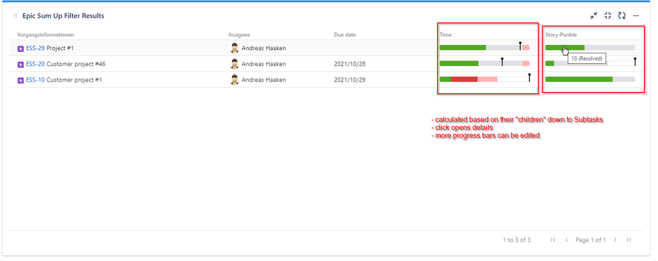
Task: Click the due date 2021/10/28
Action: click(349, 64)
